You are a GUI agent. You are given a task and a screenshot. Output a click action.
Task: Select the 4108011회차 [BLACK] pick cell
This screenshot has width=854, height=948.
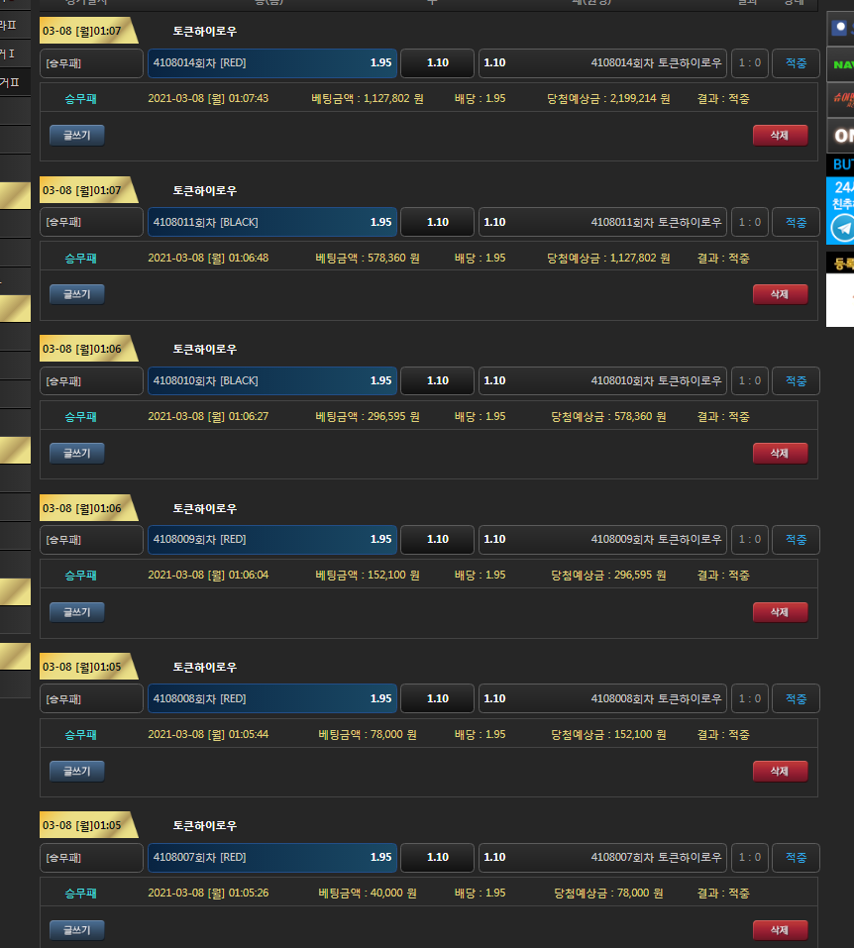pyautogui.click(x=272, y=222)
